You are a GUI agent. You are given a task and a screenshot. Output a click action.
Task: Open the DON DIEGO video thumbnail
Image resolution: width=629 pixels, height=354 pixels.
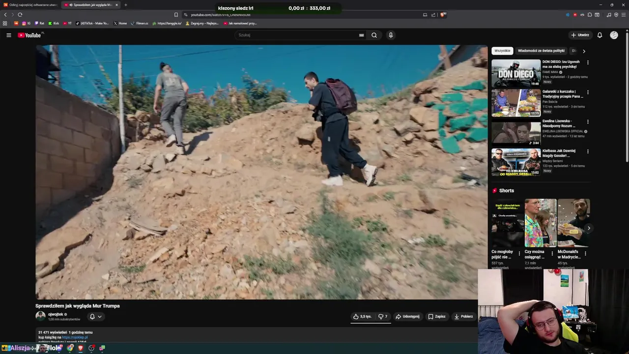tap(516, 73)
